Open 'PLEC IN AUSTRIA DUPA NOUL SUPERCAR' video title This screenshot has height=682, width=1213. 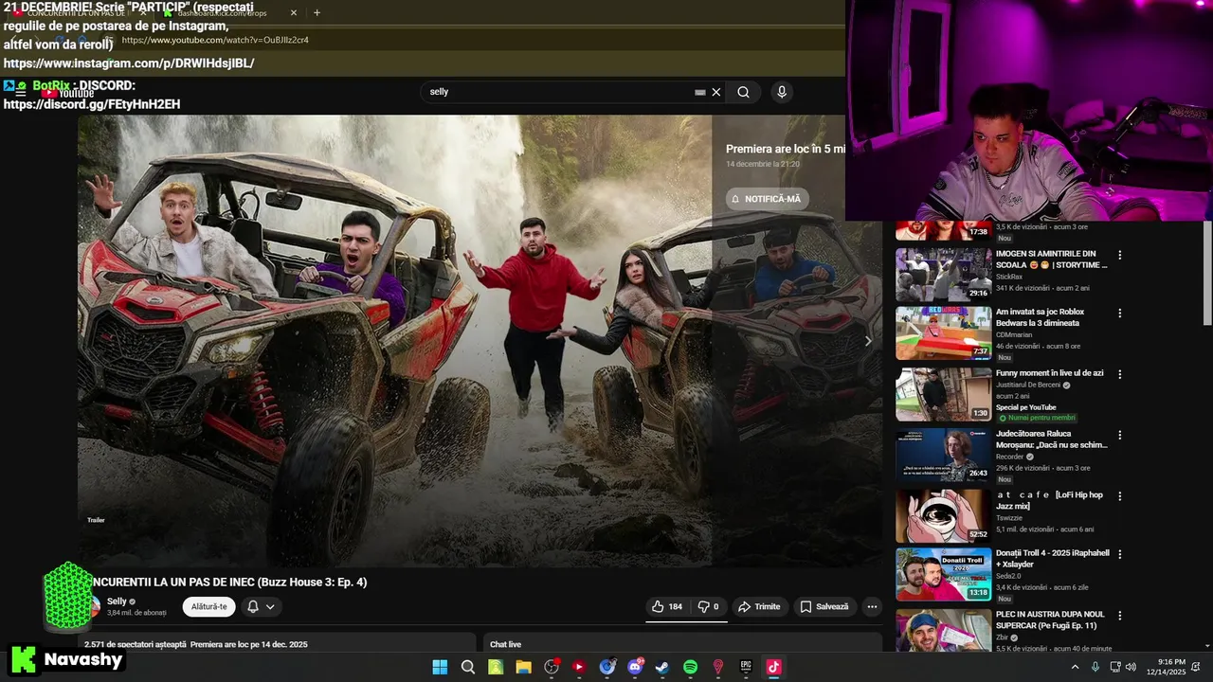point(1050,619)
